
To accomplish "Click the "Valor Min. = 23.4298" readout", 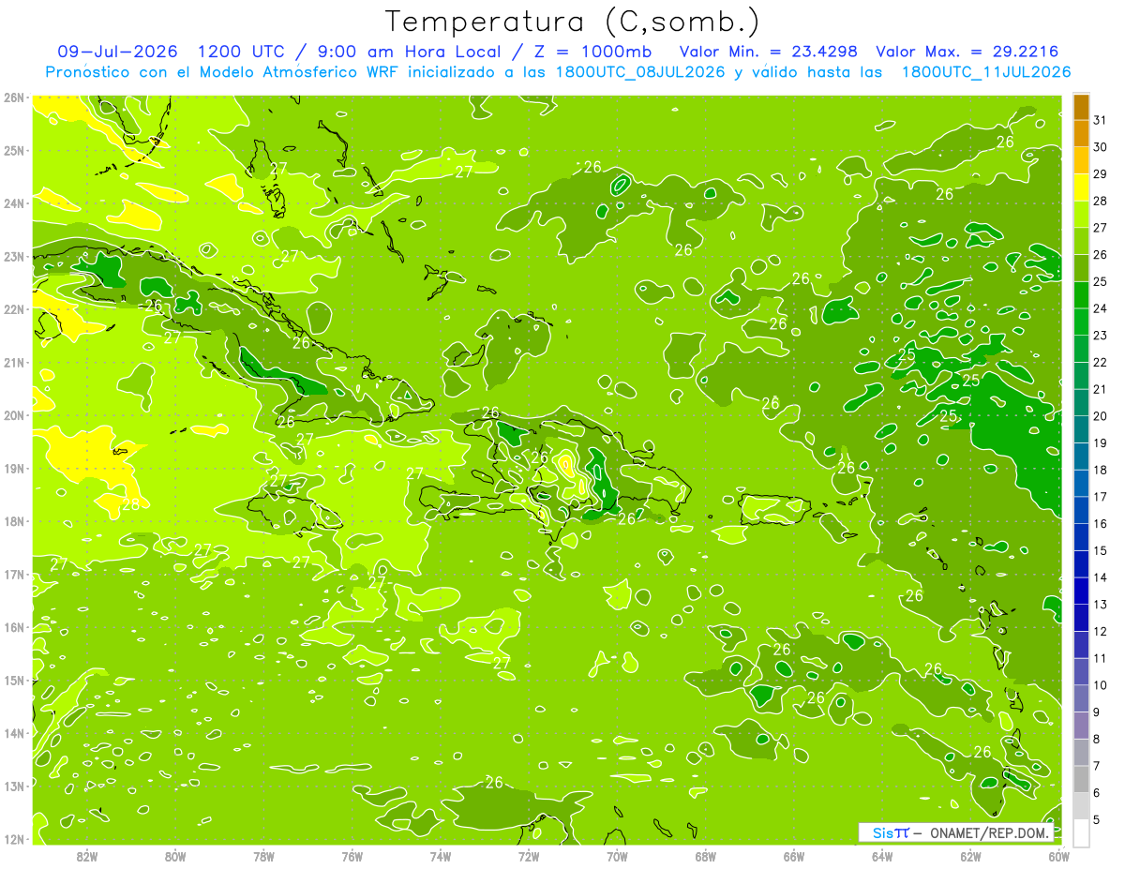I will coord(770,52).
